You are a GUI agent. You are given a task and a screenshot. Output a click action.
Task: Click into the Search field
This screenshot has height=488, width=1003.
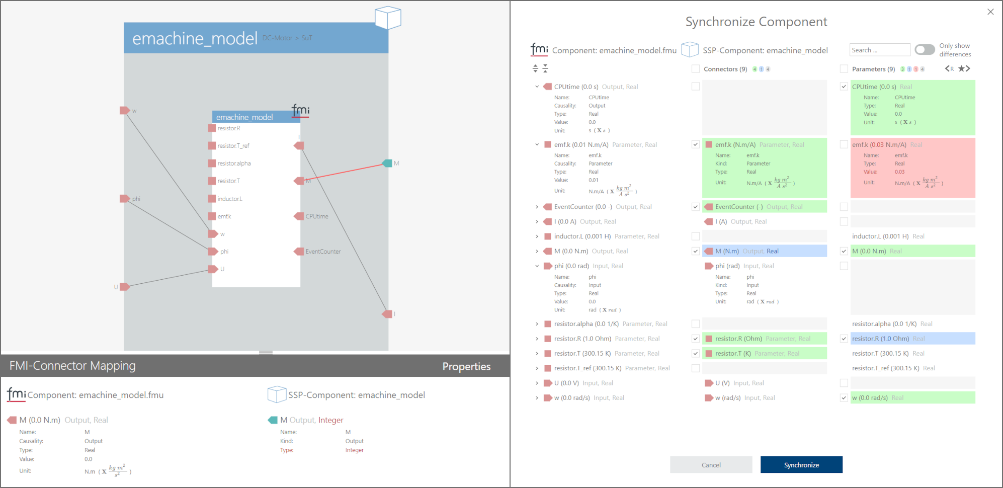click(879, 50)
